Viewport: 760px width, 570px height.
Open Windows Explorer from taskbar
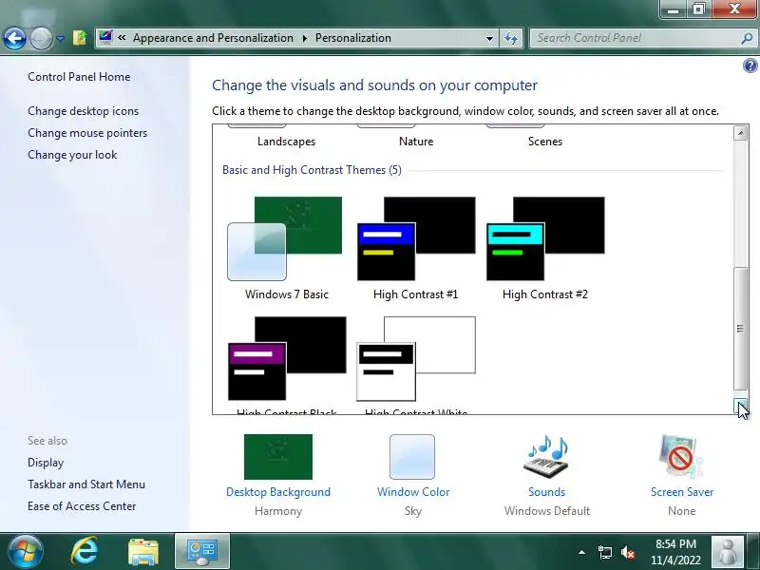pos(143,552)
